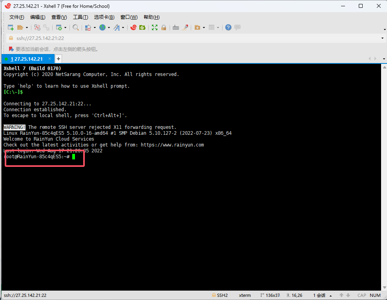Screen dimensions: 387x300
Task: Open the sessions folder icon
Action: (x=20, y=27)
